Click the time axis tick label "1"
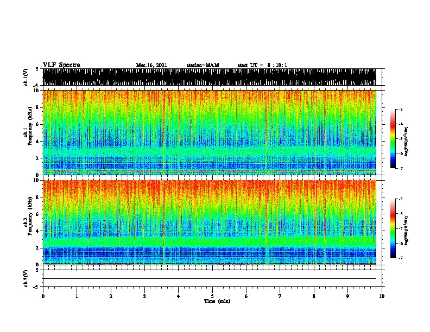The height and width of the screenshot is (332, 430). pos(77,296)
